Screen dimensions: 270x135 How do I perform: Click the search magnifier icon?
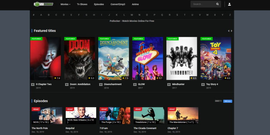tap(217, 4)
